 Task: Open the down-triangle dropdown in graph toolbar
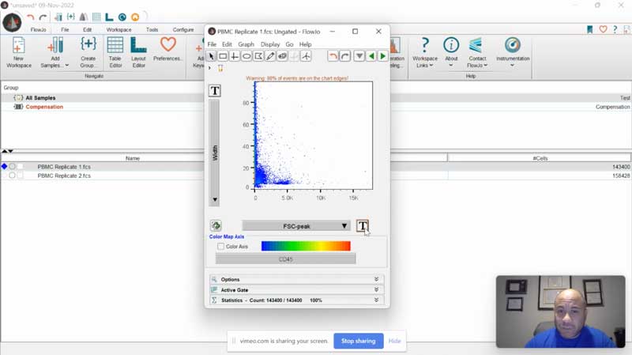click(x=359, y=56)
